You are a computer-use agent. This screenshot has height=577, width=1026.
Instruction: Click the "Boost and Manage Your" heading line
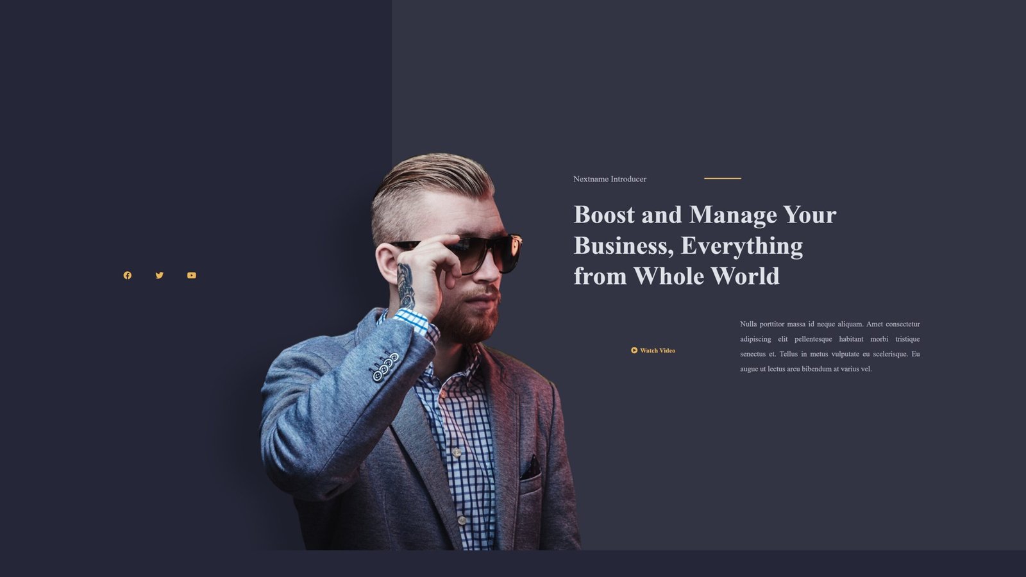click(x=705, y=215)
